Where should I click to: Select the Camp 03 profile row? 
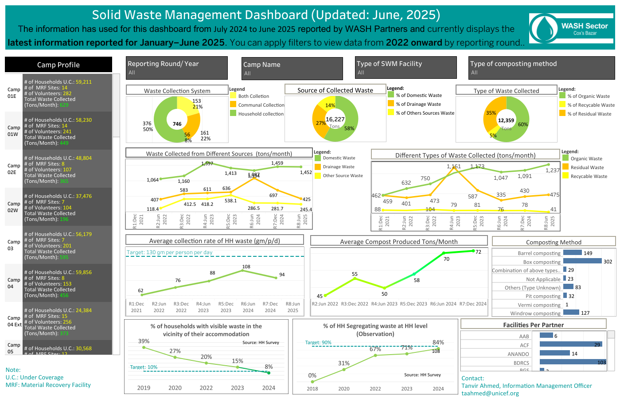click(x=58, y=245)
